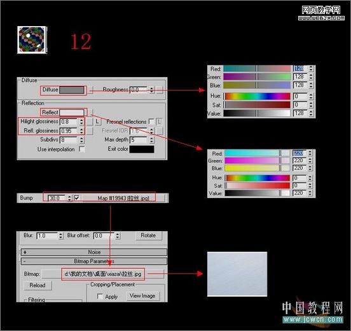Click the Reload button
The height and width of the screenshot is (331, 351).
38,285
